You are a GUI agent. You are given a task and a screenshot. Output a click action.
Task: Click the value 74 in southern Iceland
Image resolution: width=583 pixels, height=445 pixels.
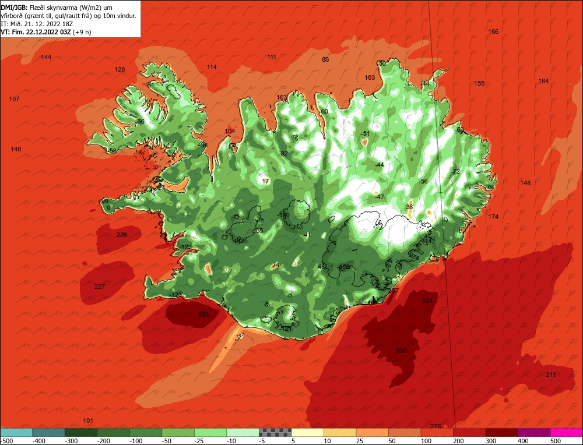pyautogui.click(x=276, y=265)
